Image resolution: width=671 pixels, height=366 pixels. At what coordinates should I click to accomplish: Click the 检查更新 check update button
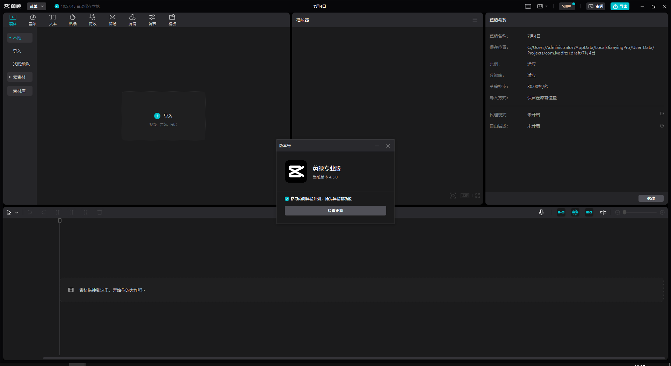(335, 211)
